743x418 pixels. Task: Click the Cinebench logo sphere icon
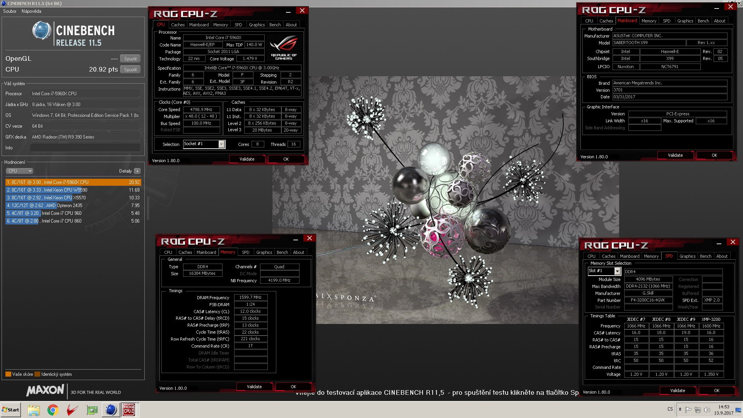[41, 31]
